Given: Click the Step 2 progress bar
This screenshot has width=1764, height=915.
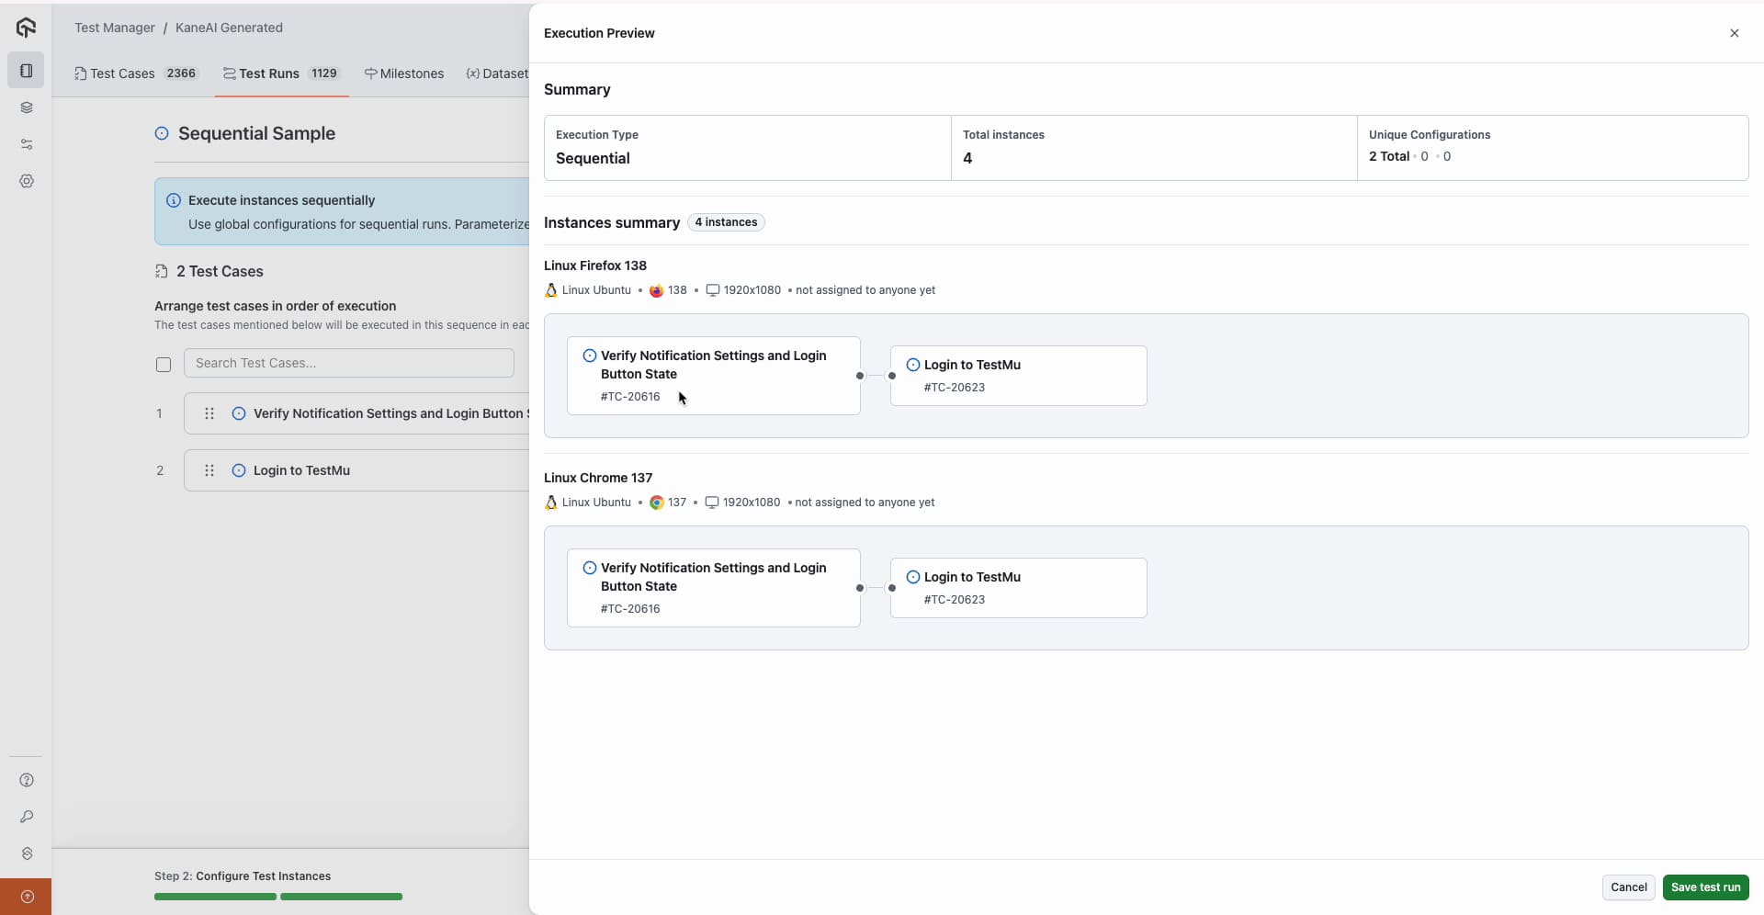Looking at the screenshot, I should click(277, 897).
